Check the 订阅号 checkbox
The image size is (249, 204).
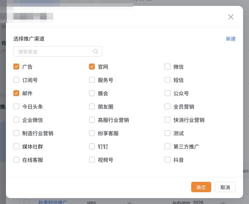point(16,80)
